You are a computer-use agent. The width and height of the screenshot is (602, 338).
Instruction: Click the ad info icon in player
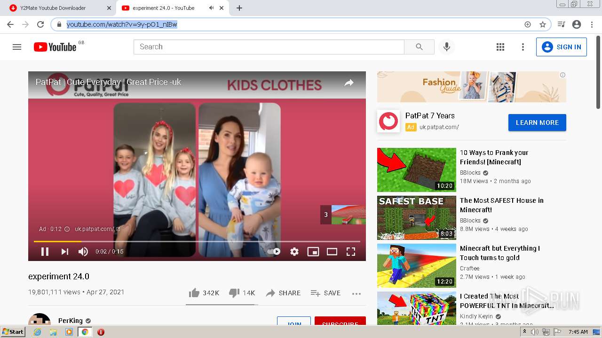click(67, 229)
